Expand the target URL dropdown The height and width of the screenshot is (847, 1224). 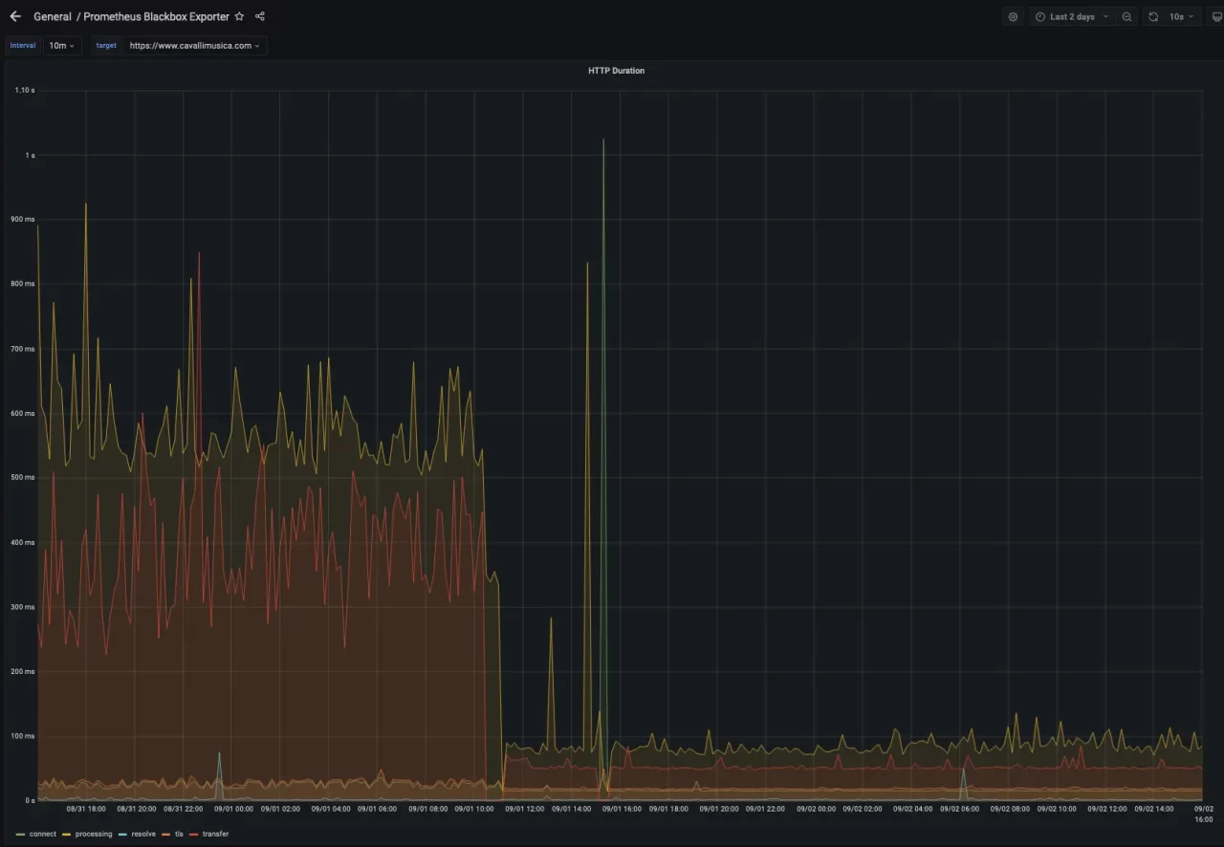[x=194, y=45]
